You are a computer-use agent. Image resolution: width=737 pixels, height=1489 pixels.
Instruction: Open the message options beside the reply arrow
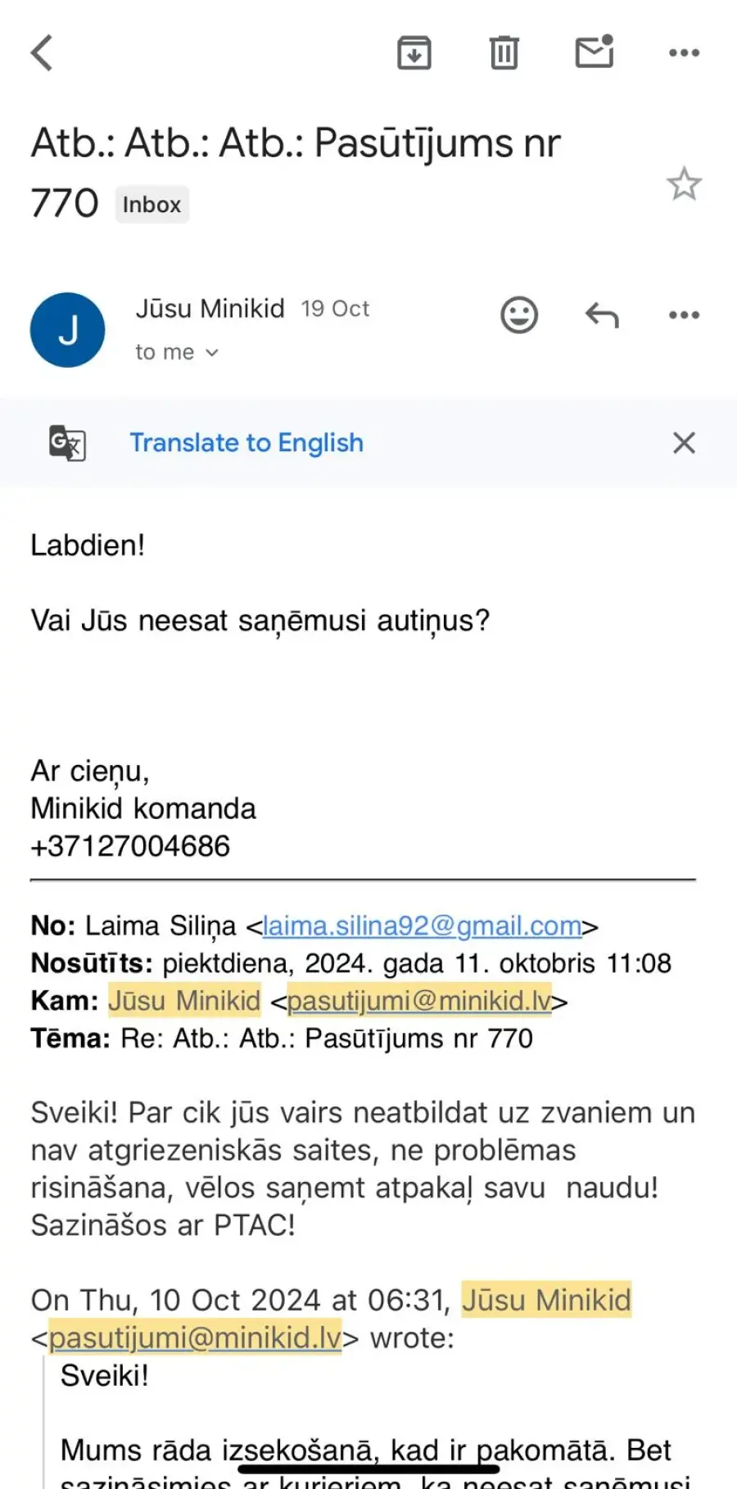[684, 315]
